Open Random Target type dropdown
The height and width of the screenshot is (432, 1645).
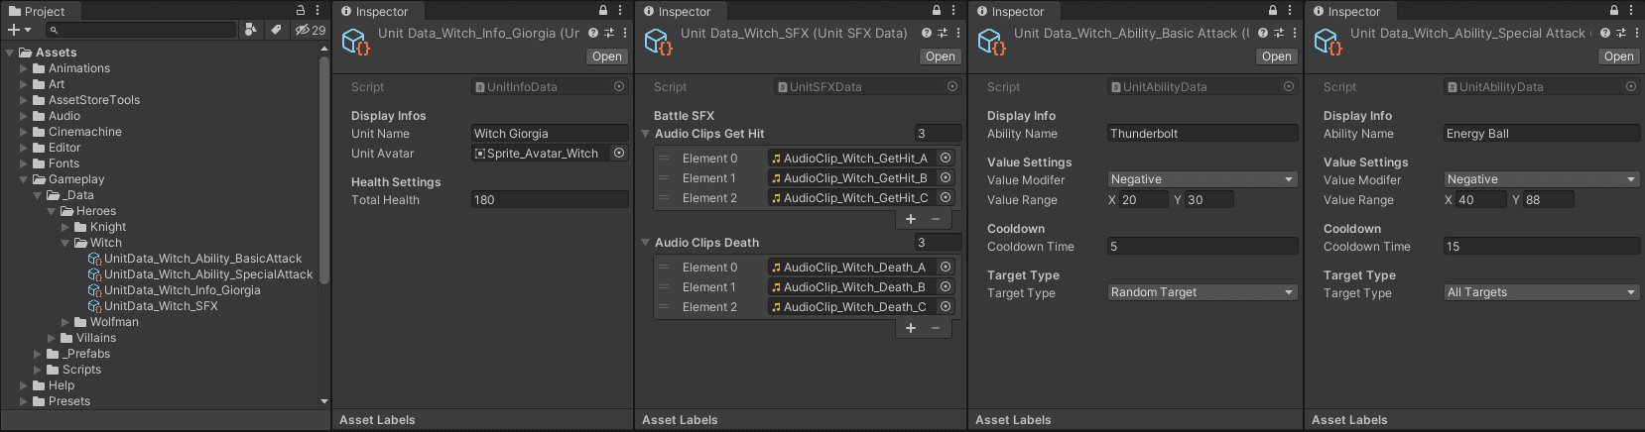(1202, 292)
